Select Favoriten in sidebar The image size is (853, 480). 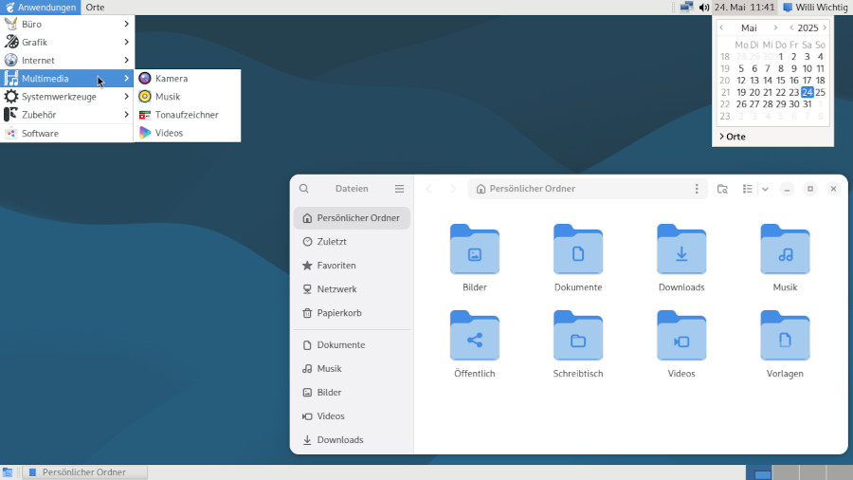(352, 266)
